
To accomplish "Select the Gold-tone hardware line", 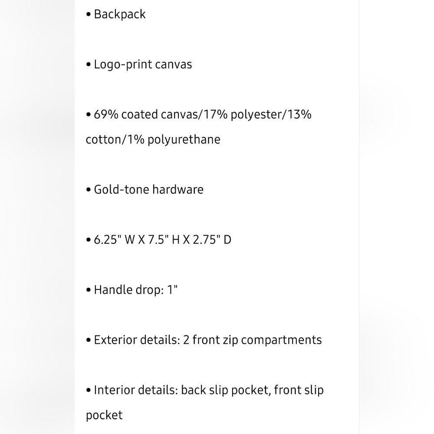I will [x=145, y=190].
